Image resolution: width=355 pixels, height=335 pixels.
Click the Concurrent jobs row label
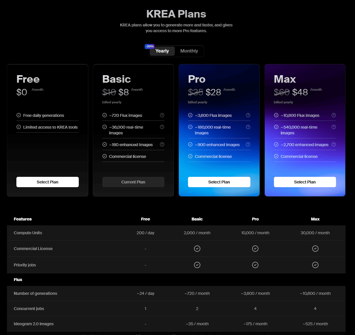tap(29, 309)
